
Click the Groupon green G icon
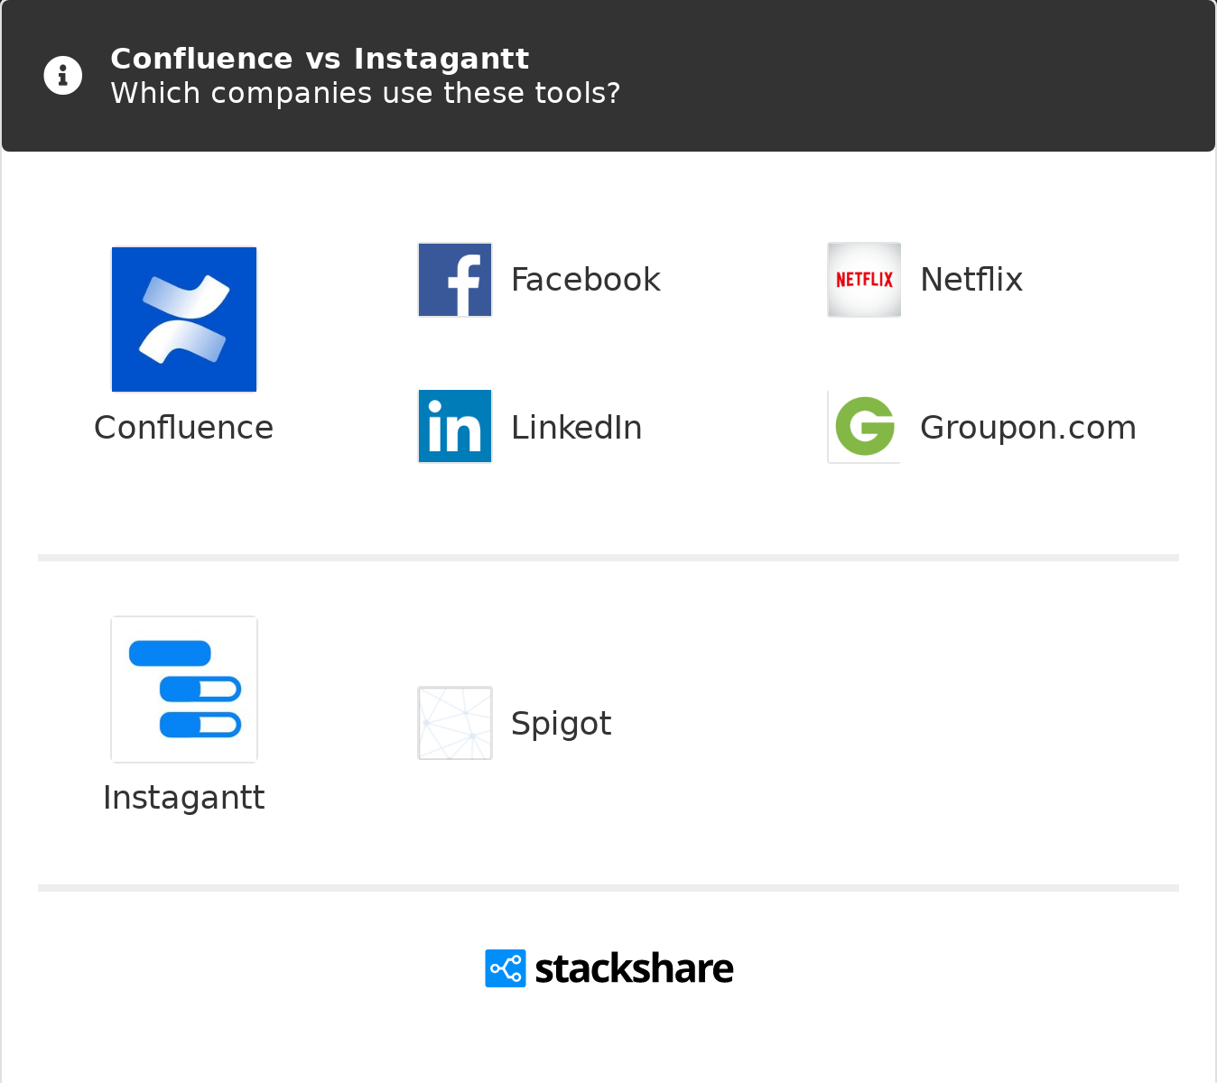864,426
